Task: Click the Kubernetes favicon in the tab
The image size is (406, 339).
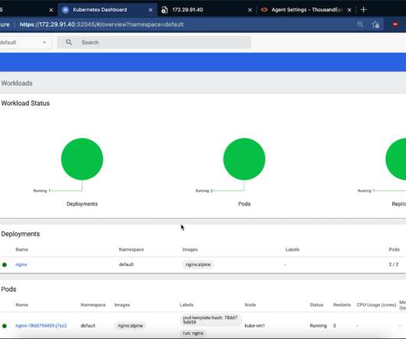Action: pyautogui.click(x=66, y=10)
